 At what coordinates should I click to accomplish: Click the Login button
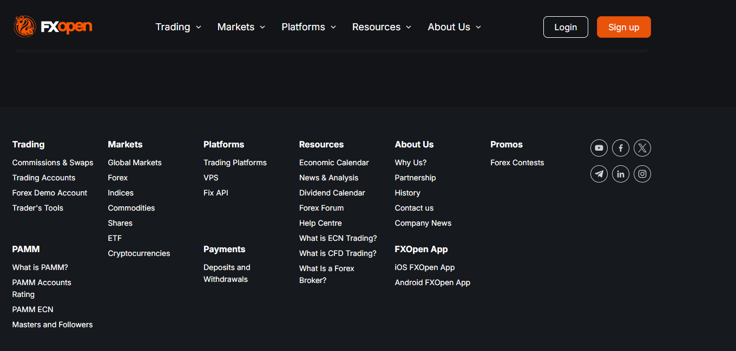(x=566, y=27)
